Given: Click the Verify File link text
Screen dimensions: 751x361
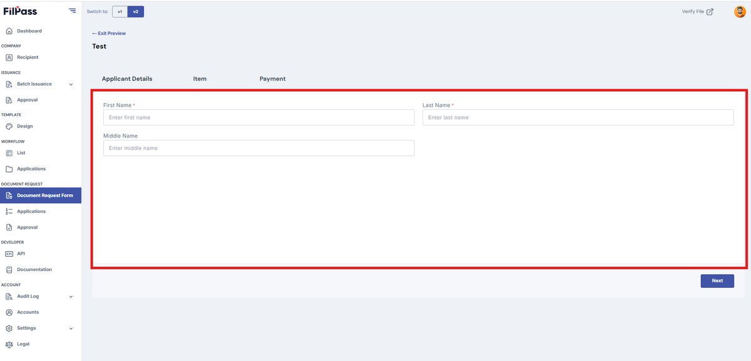Looking at the screenshot, I should click(x=693, y=11).
